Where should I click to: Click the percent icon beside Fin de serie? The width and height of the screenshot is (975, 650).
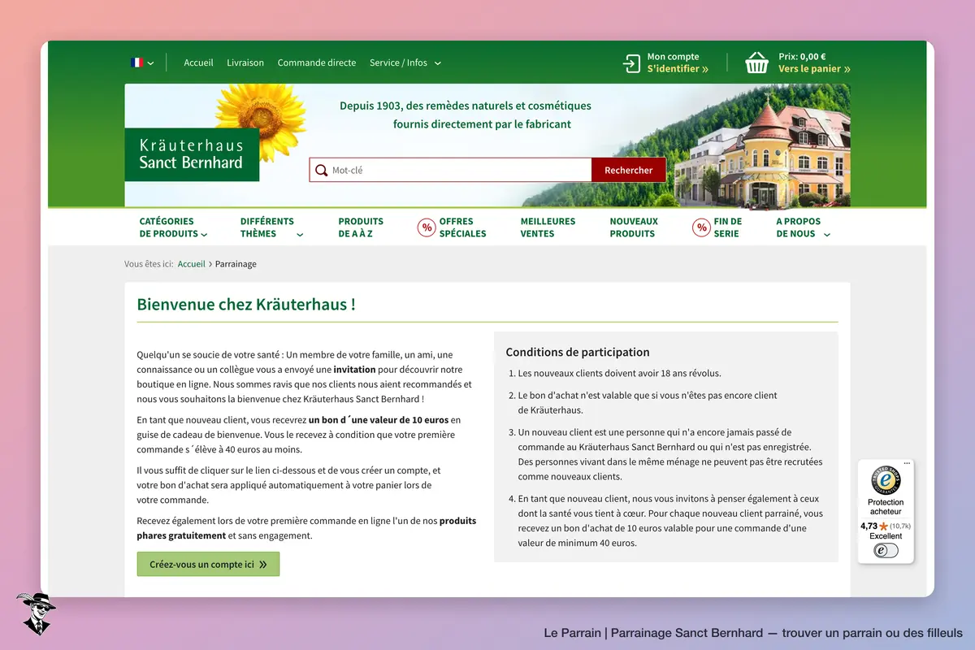701,227
